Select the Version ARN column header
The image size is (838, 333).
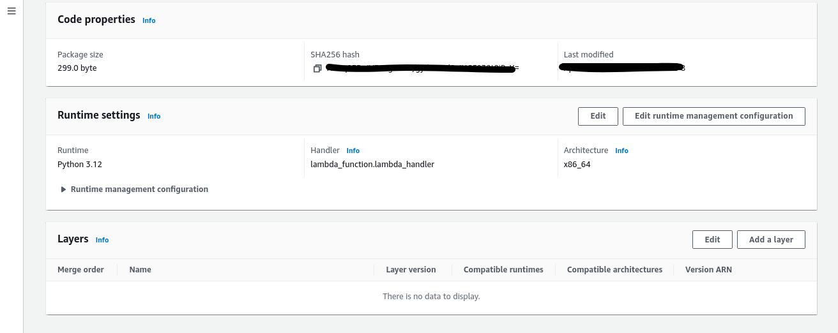click(x=708, y=270)
